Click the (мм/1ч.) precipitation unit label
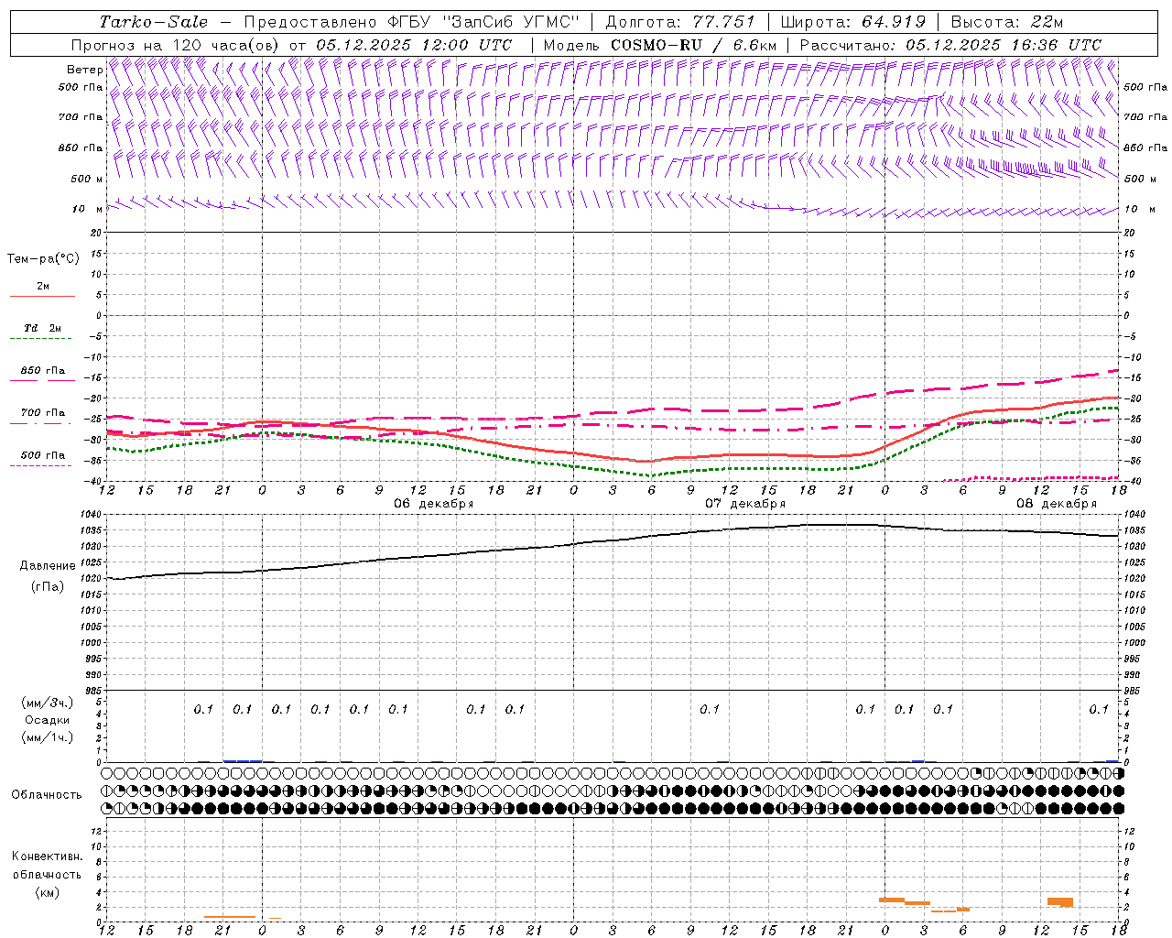Image resolution: width=1172 pixels, height=938 pixels. [48, 737]
